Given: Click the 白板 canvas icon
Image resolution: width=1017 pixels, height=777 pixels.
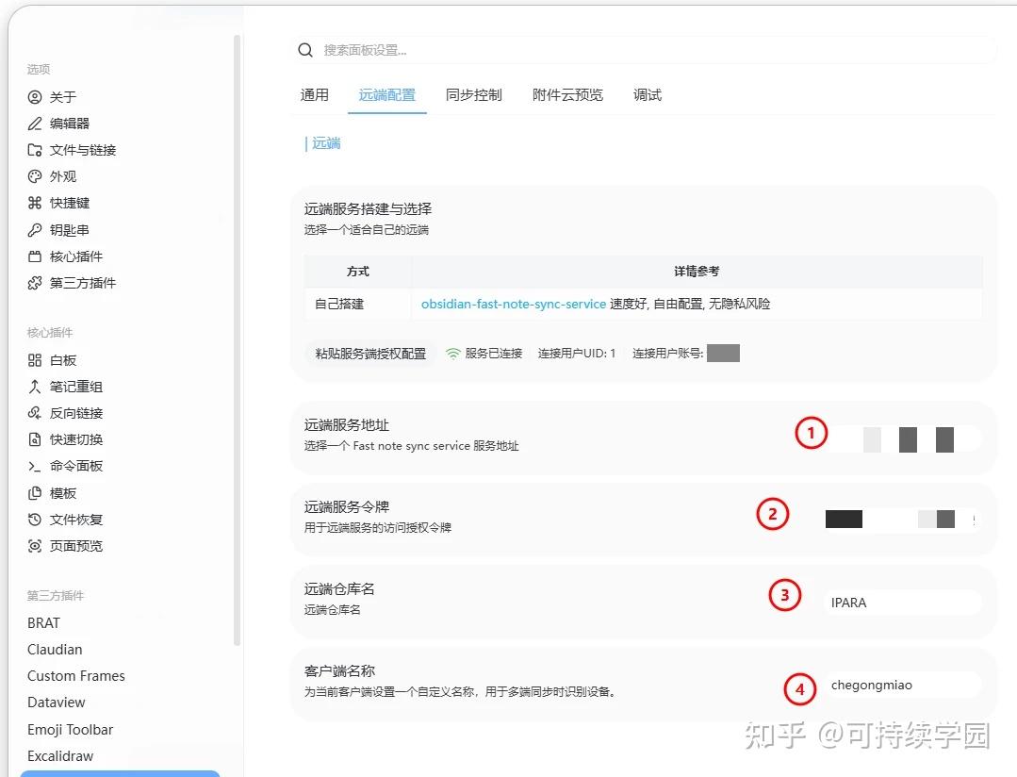Looking at the screenshot, I should 34,360.
